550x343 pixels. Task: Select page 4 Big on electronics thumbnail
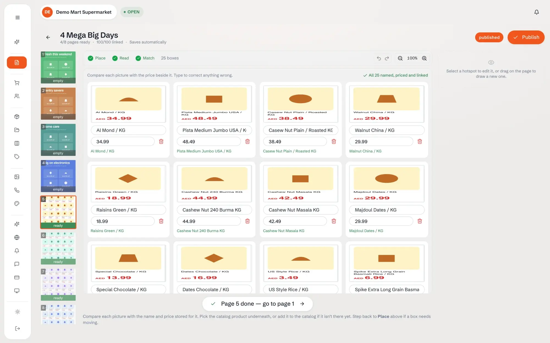tap(58, 176)
